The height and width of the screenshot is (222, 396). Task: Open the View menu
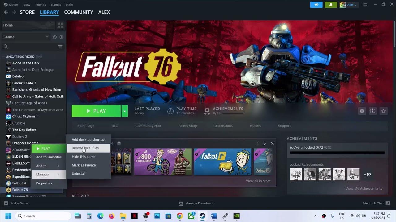(x=27, y=5)
